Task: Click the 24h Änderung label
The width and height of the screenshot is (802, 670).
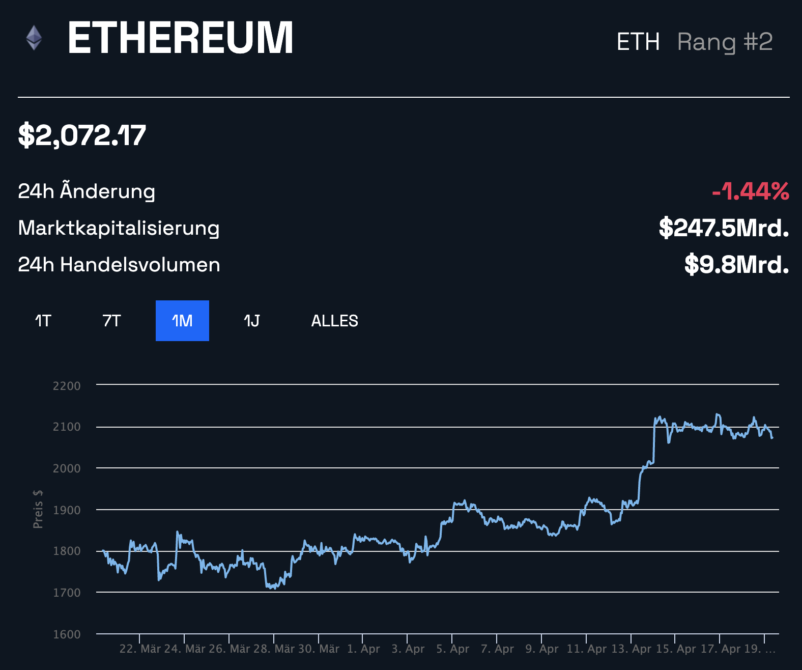Action: [87, 191]
